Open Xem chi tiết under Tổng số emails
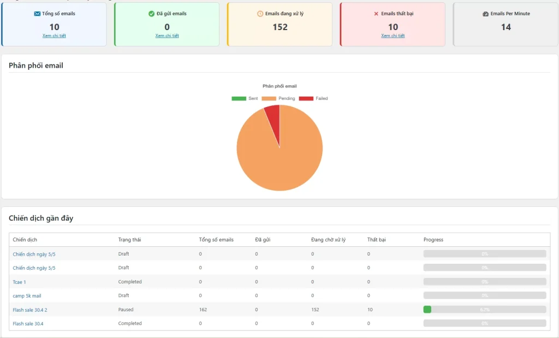Image resolution: width=559 pixels, height=338 pixels. [x=54, y=35]
